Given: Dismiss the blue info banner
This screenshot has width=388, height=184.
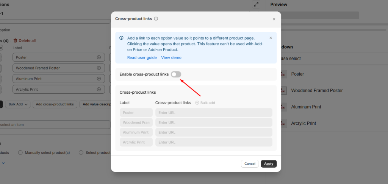Looking at the screenshot, I should coord(271,38).
